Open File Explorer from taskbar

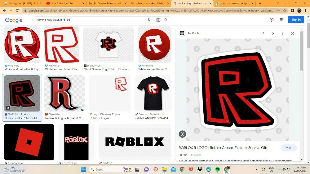point(164,169)
